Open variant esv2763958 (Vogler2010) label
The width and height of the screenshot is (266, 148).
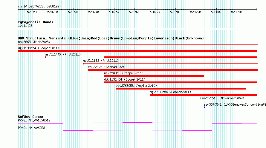click(x=136, y=86)
